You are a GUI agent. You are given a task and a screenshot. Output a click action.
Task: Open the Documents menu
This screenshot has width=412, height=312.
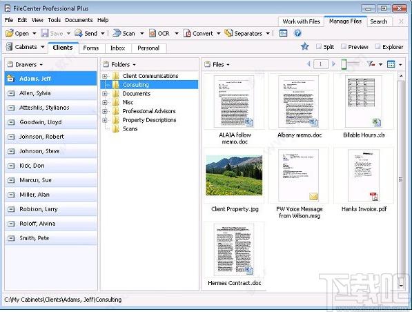pyautogui.click(x=79, y=20)
